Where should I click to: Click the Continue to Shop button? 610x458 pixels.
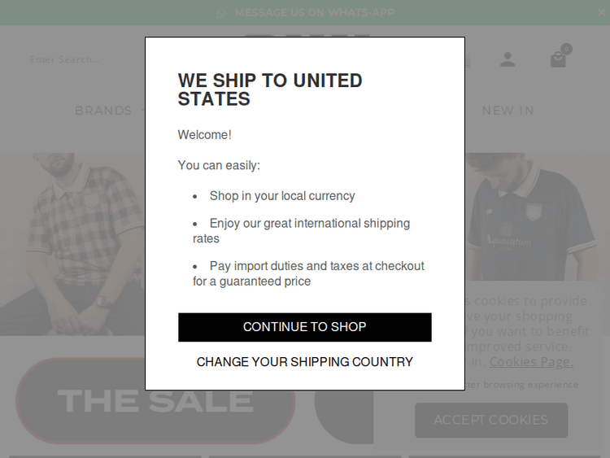304,327
